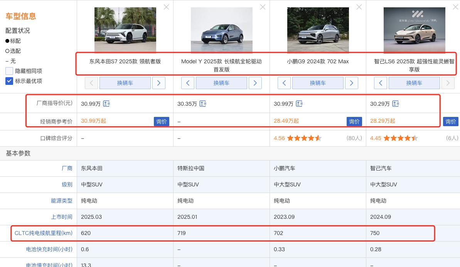Click next arrow under Model Y
This screenshot has width=460, height=267.
coord(255,83)
